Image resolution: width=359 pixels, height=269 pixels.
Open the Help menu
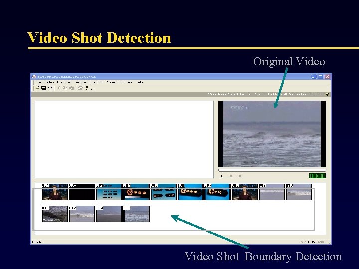click(140, 82)
